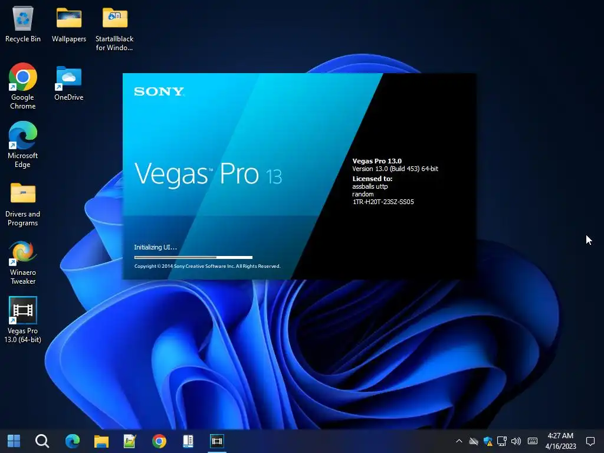Open the volume speaker tray icon
The height and width of the screenshot is (453, 604).
click(516, 441)
